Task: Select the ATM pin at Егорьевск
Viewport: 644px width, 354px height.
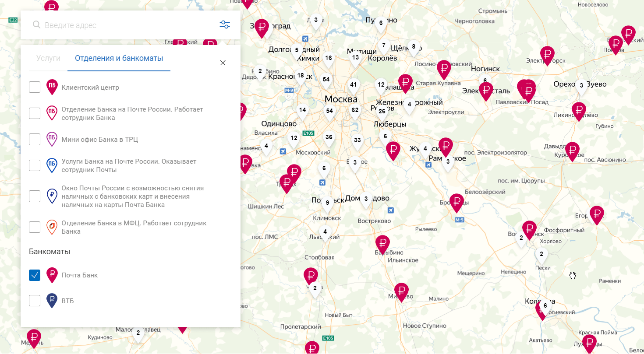Action: pyautogui.click(x=597, y=215)
